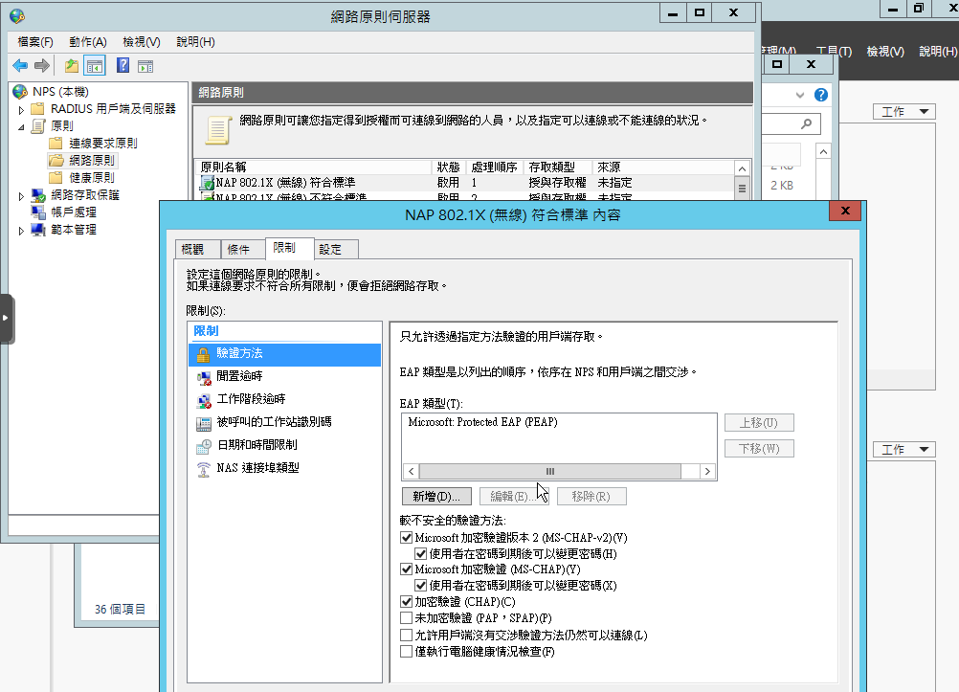This screenshot has width=959, height=692.
Task: Click the NAP 802.1X 符合標準 policy row icon
Action: pyautogui.click(x=208, y=182)
